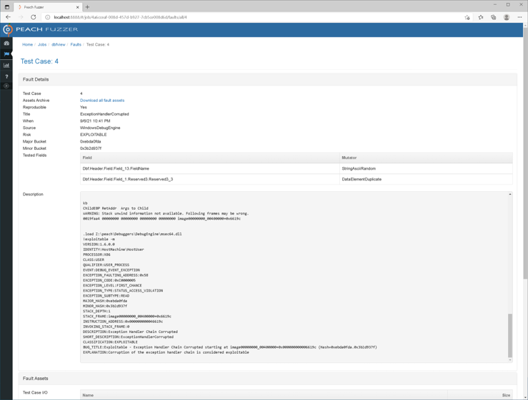Expand the sidebar with the arrow icon
Image resolution: width=528 pixels, height=400 pixels.
pyautogui.click(x=6, y=86)
